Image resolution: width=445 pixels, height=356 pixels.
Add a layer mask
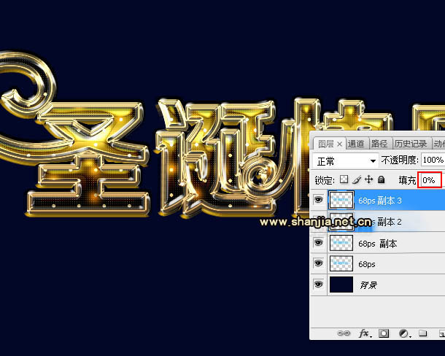(384, 333)
